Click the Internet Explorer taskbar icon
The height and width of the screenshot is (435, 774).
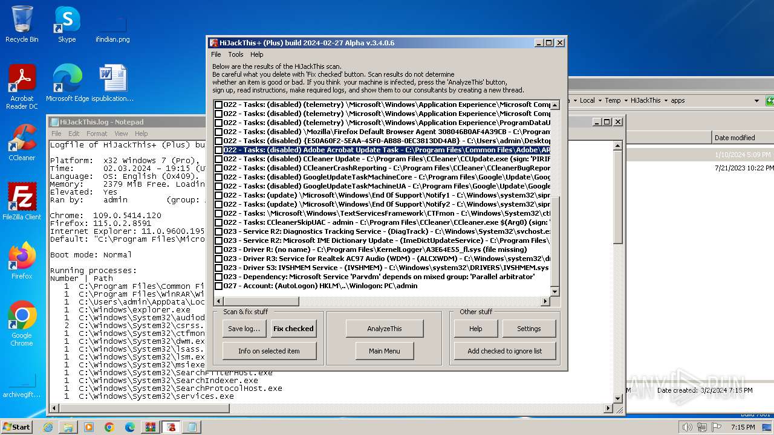tap(48, 427)
